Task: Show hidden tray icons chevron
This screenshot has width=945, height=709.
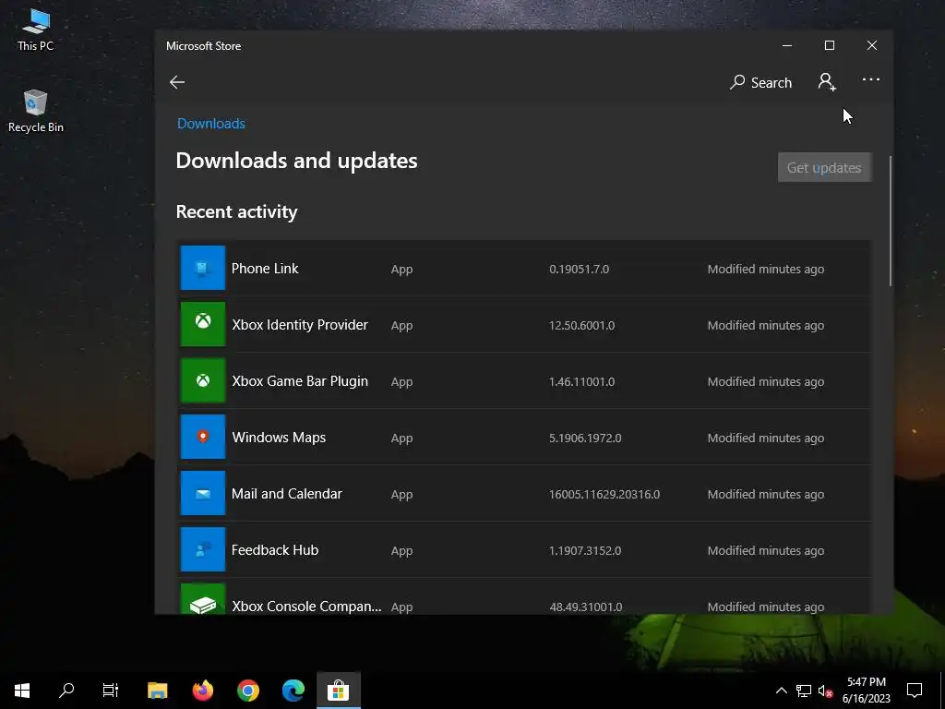Action: point(781,691)
